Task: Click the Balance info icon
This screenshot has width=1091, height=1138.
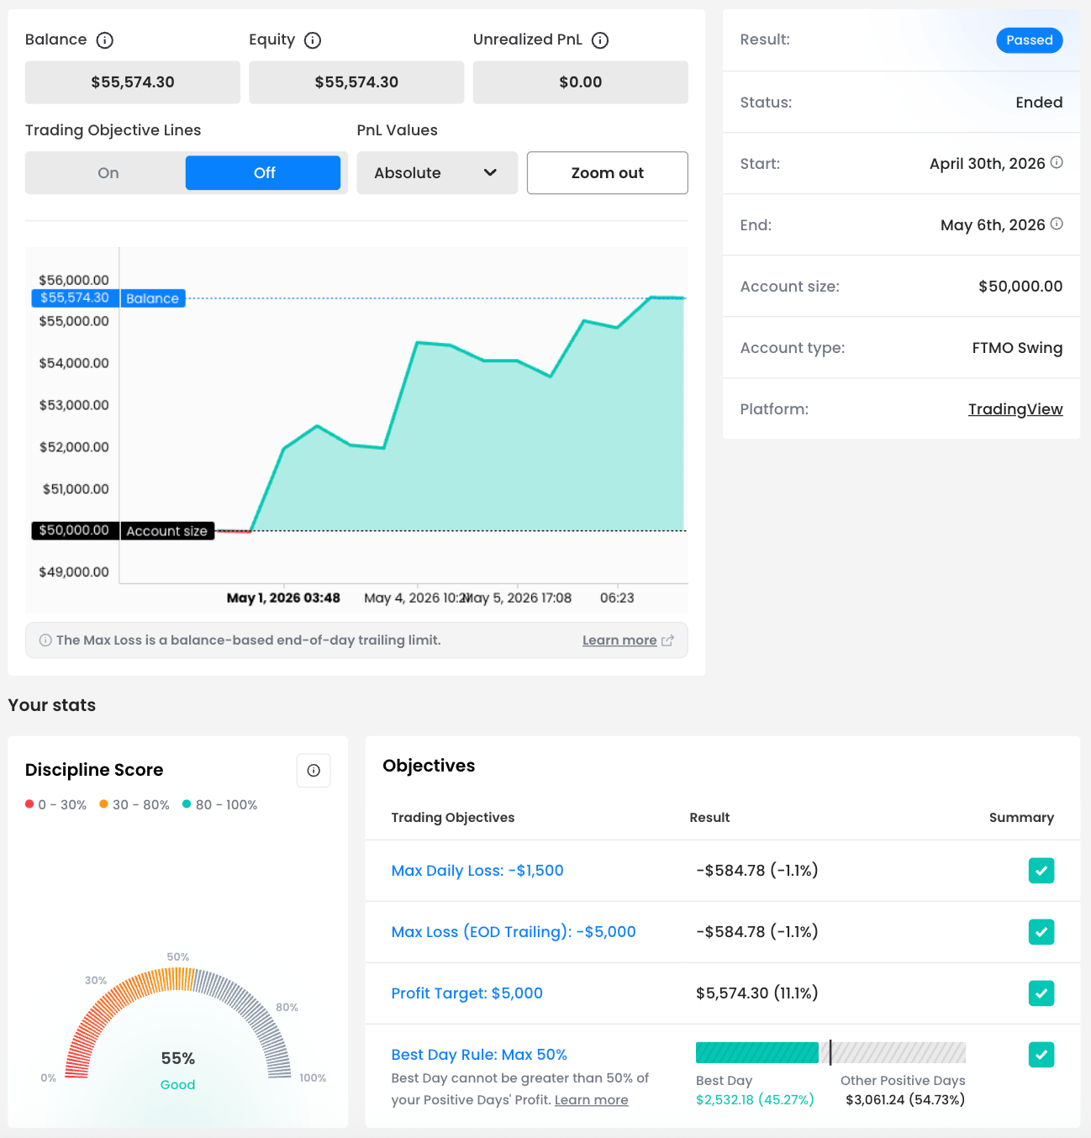Action: pos(105,40)
